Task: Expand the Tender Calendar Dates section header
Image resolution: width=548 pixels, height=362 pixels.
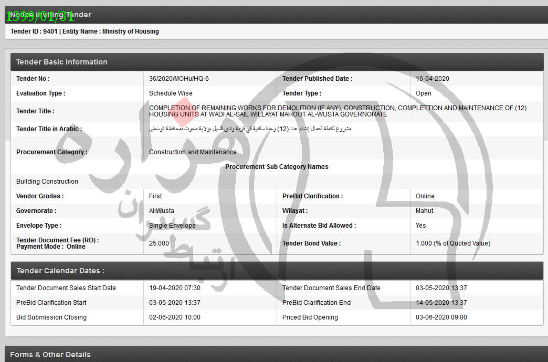Action: pyautogui.click(x=60, y=271)
